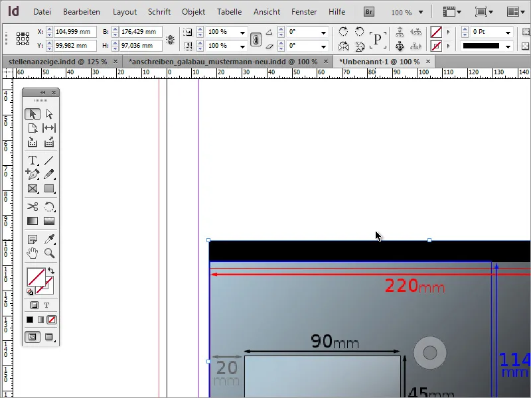Image resolution: width=531 pixels, height=398 pixels.
Task: Open the Datei menu
Action: coord(42,12)
